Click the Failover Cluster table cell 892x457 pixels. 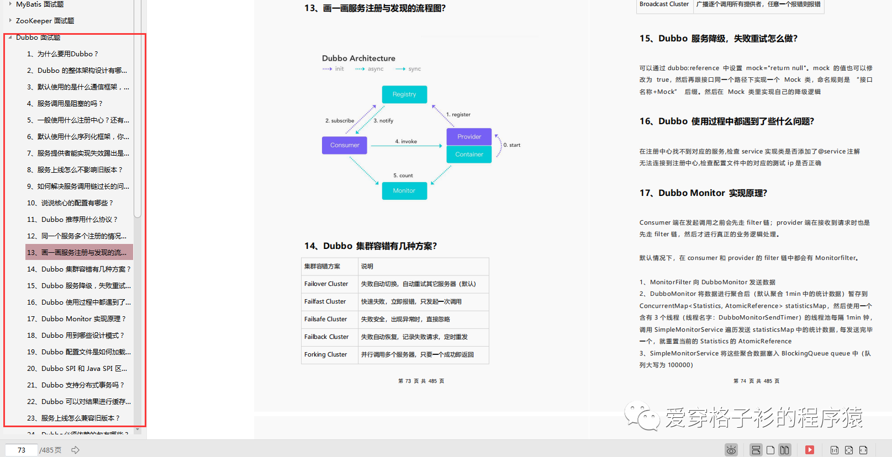(x=330, y=284)
